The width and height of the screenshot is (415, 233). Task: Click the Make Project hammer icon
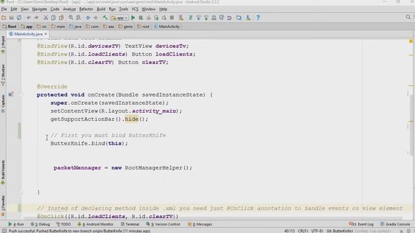105,17
